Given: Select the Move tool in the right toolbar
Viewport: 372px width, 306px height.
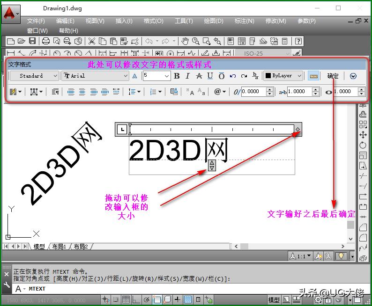Looking at the screenshot, I should coord(363,135).
